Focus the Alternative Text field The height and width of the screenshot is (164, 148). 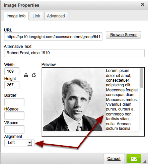(x=74, y=53)
